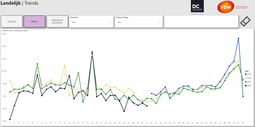Click the 2026 data point at week 1
The image size is (255, 127).
(x=10, y=119)
